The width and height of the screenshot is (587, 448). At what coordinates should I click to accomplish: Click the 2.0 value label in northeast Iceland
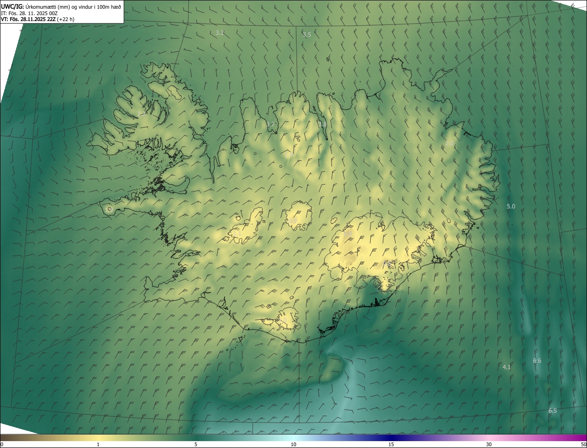pos(449,143)
